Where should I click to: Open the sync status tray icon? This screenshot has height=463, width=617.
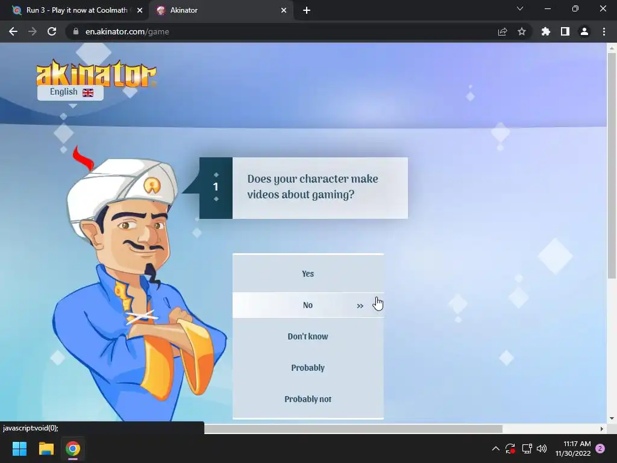pos(510,449)
